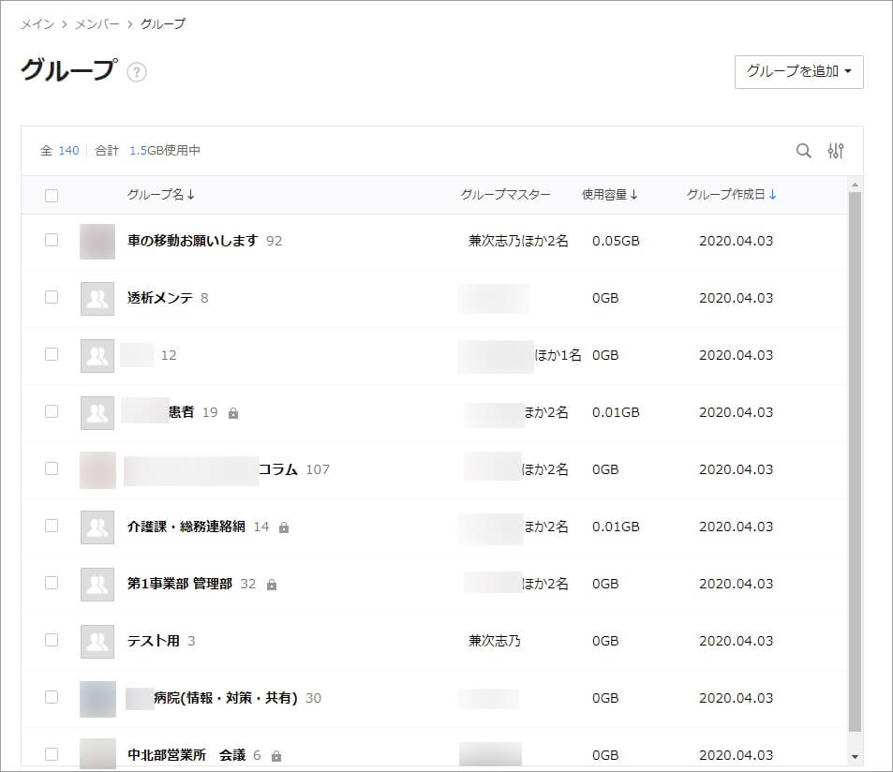Navigate to メンバー in breadcrumb

[x=97, y=24]
